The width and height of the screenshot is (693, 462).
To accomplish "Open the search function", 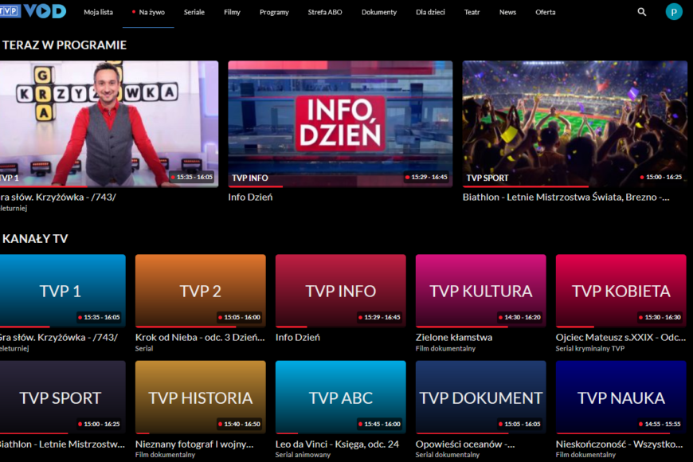I will tap(641, 12).
